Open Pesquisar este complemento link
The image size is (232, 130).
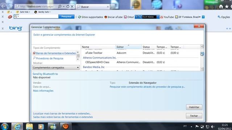147,87
